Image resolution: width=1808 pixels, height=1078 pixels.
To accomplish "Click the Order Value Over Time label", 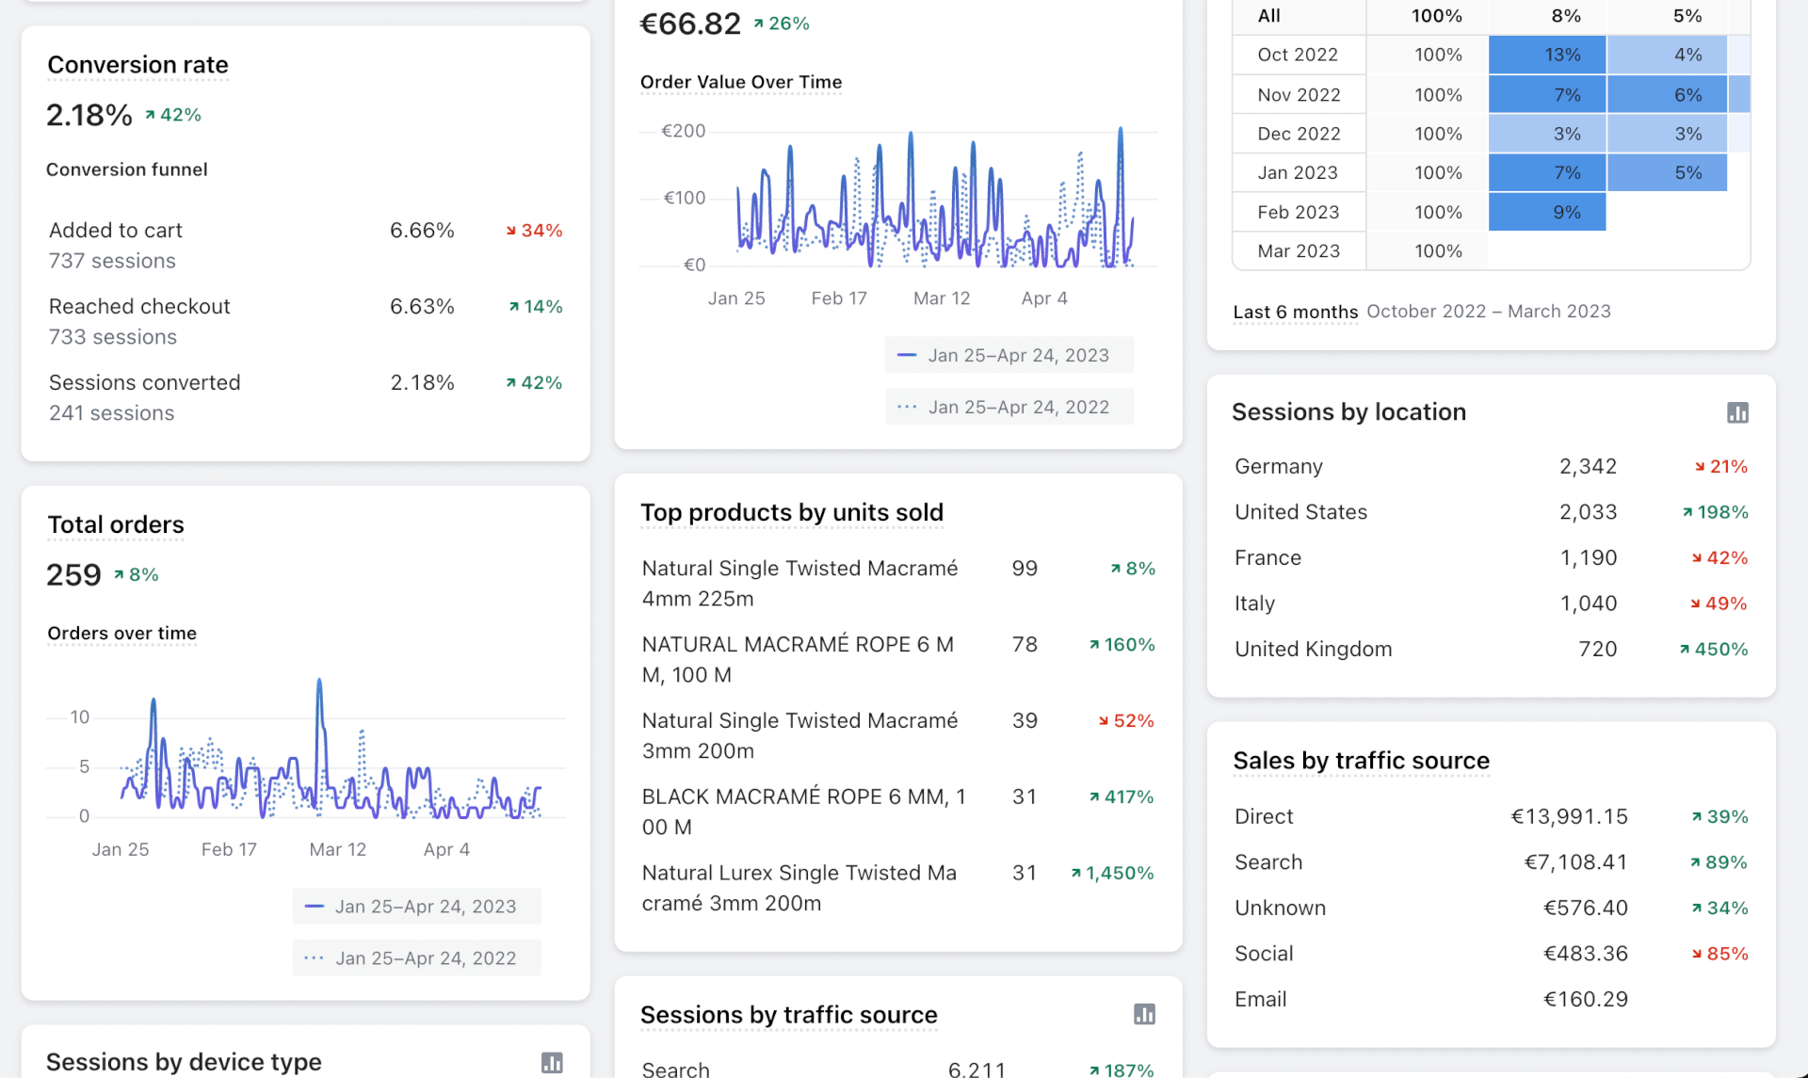I will [x=741, y=82].
